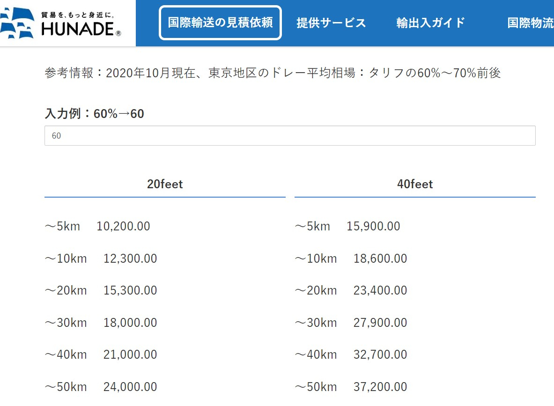Screen dimensions: 554x406
Task: Select the 20feet column header
Action: click(x=165, y=184)
